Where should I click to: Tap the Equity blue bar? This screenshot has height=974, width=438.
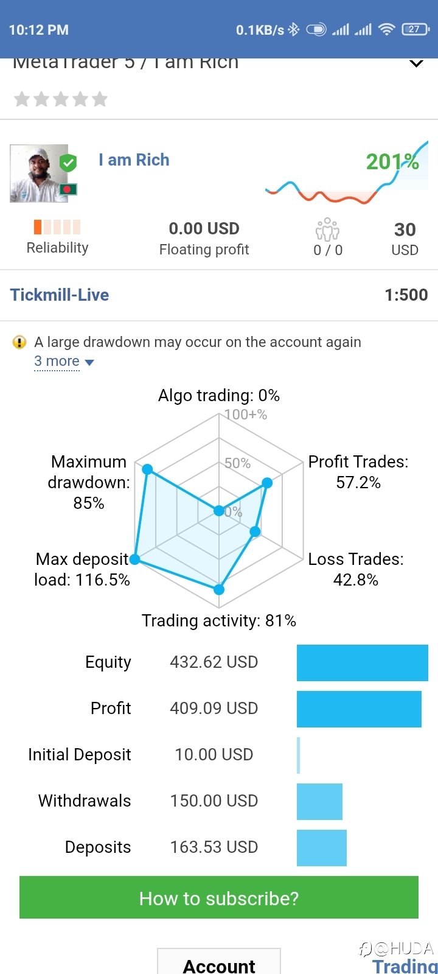(362, 662)
